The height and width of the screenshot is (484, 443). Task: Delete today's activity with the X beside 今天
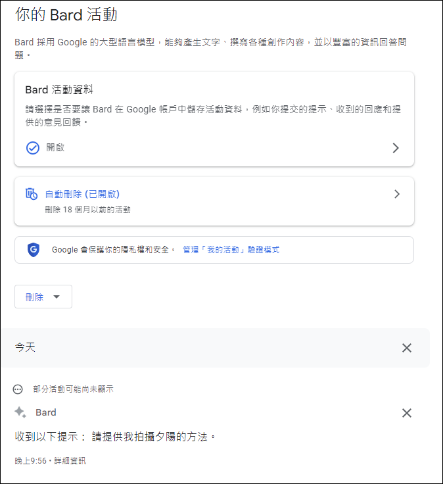(407, 348)
